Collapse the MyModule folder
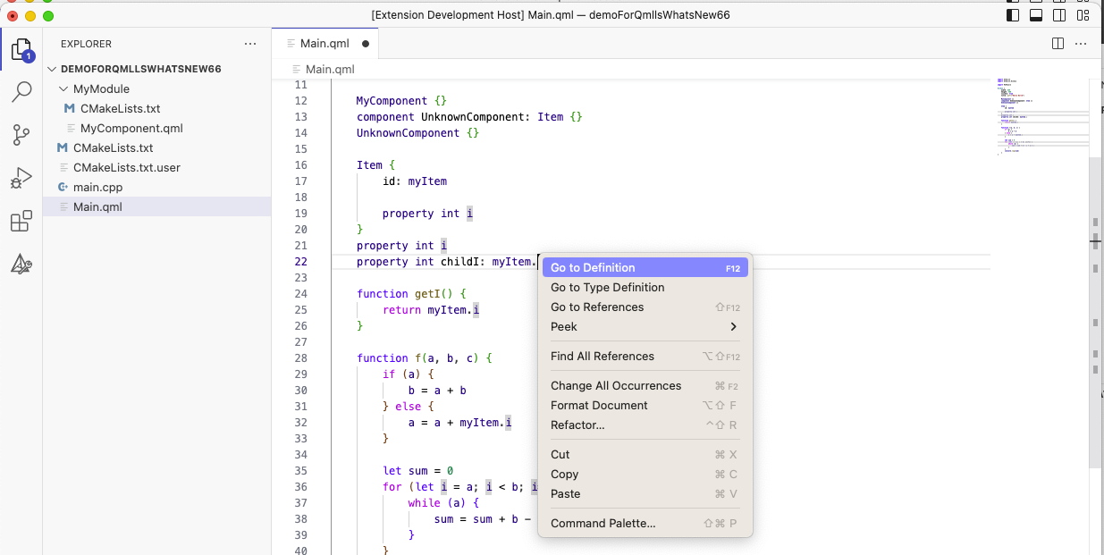 [x=63, y=88]
